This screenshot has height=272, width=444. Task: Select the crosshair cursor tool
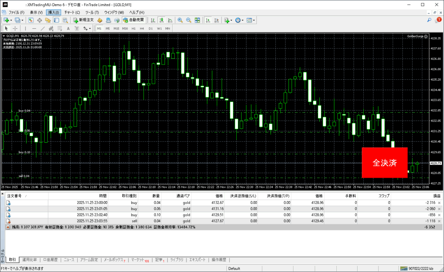pos(15,29)
